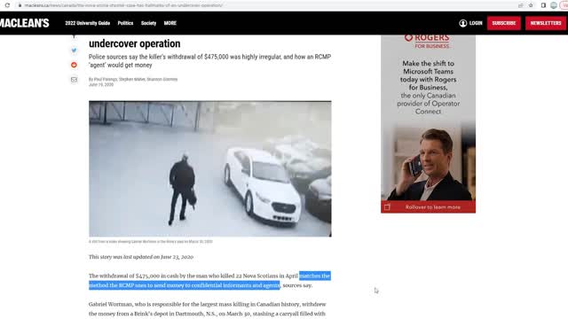
Task: Share article on Reddit
Action: [74, 65]
